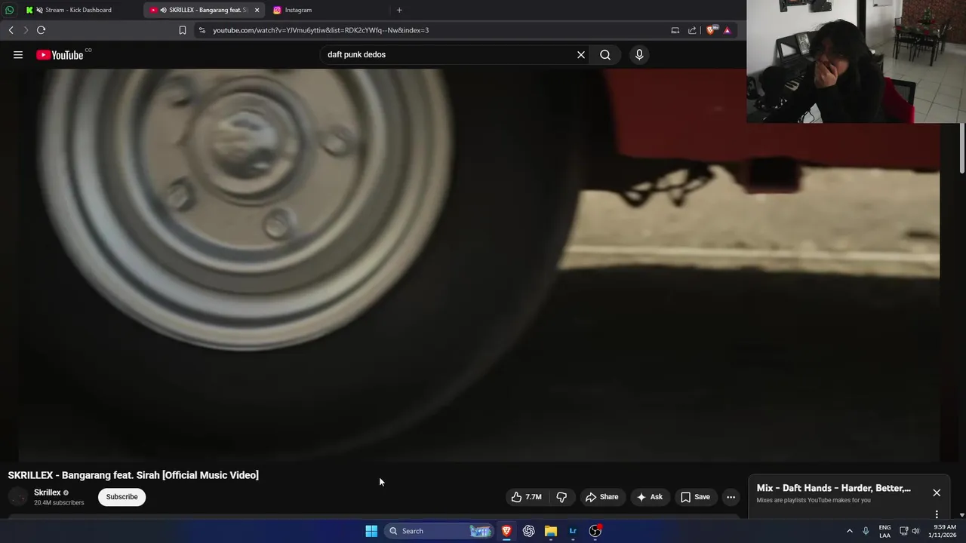Open a new browser tab
Image resolution: width=966 pixels, height=543 pixels.
click(x=399, y=10)
